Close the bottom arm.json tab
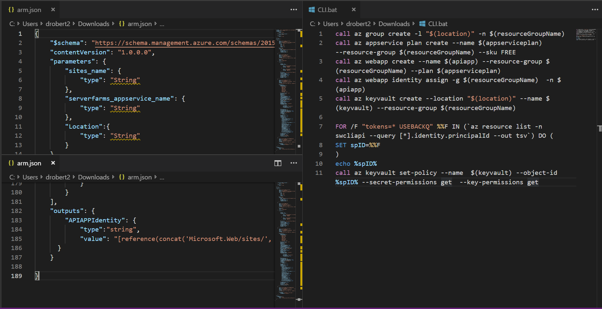The height and width of the screenshot is (309, 602). (x=53, y=163)
